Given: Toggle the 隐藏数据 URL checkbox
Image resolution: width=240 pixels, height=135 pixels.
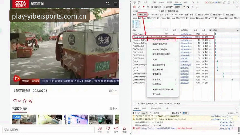Looking at the screenshot, I should point(166,11).
